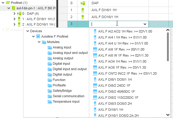
Task: Select the Temperature input category
Action: (x=66, y=101)
